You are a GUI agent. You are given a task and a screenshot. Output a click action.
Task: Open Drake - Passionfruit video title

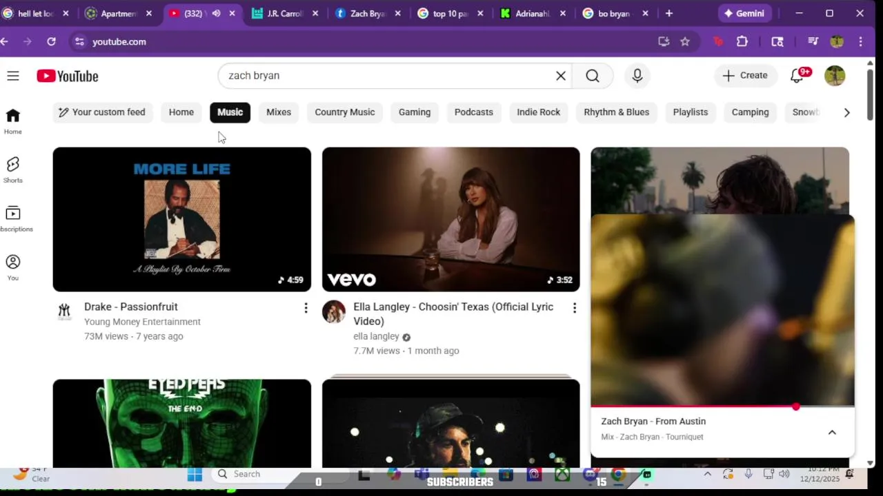pyautogui.click(x=131, y=307)
